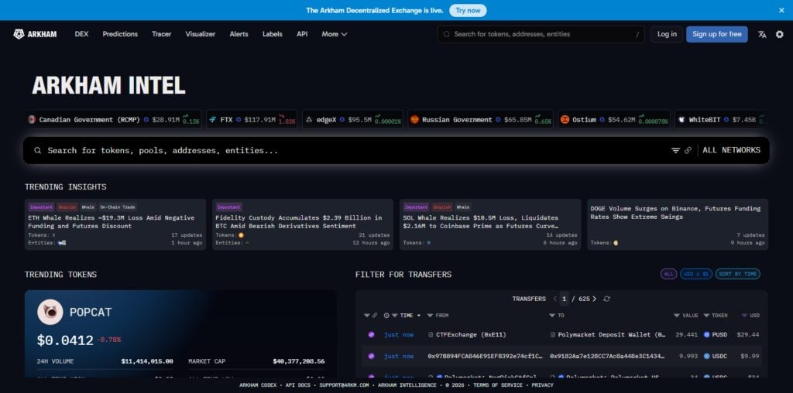This screenshot has height=393, width=793.
Task: Open Canadian Government (RCMP) entity chip
Action: [114, 120]
